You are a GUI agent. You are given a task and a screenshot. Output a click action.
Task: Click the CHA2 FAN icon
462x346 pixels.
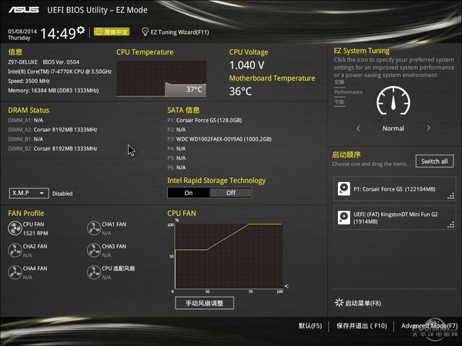point(15,250)
